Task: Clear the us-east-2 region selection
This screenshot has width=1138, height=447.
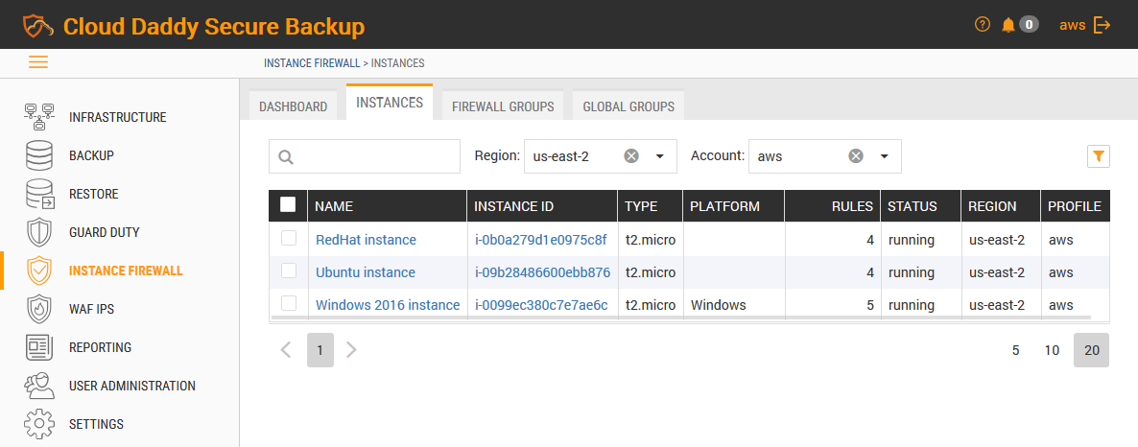Action: 631,156
